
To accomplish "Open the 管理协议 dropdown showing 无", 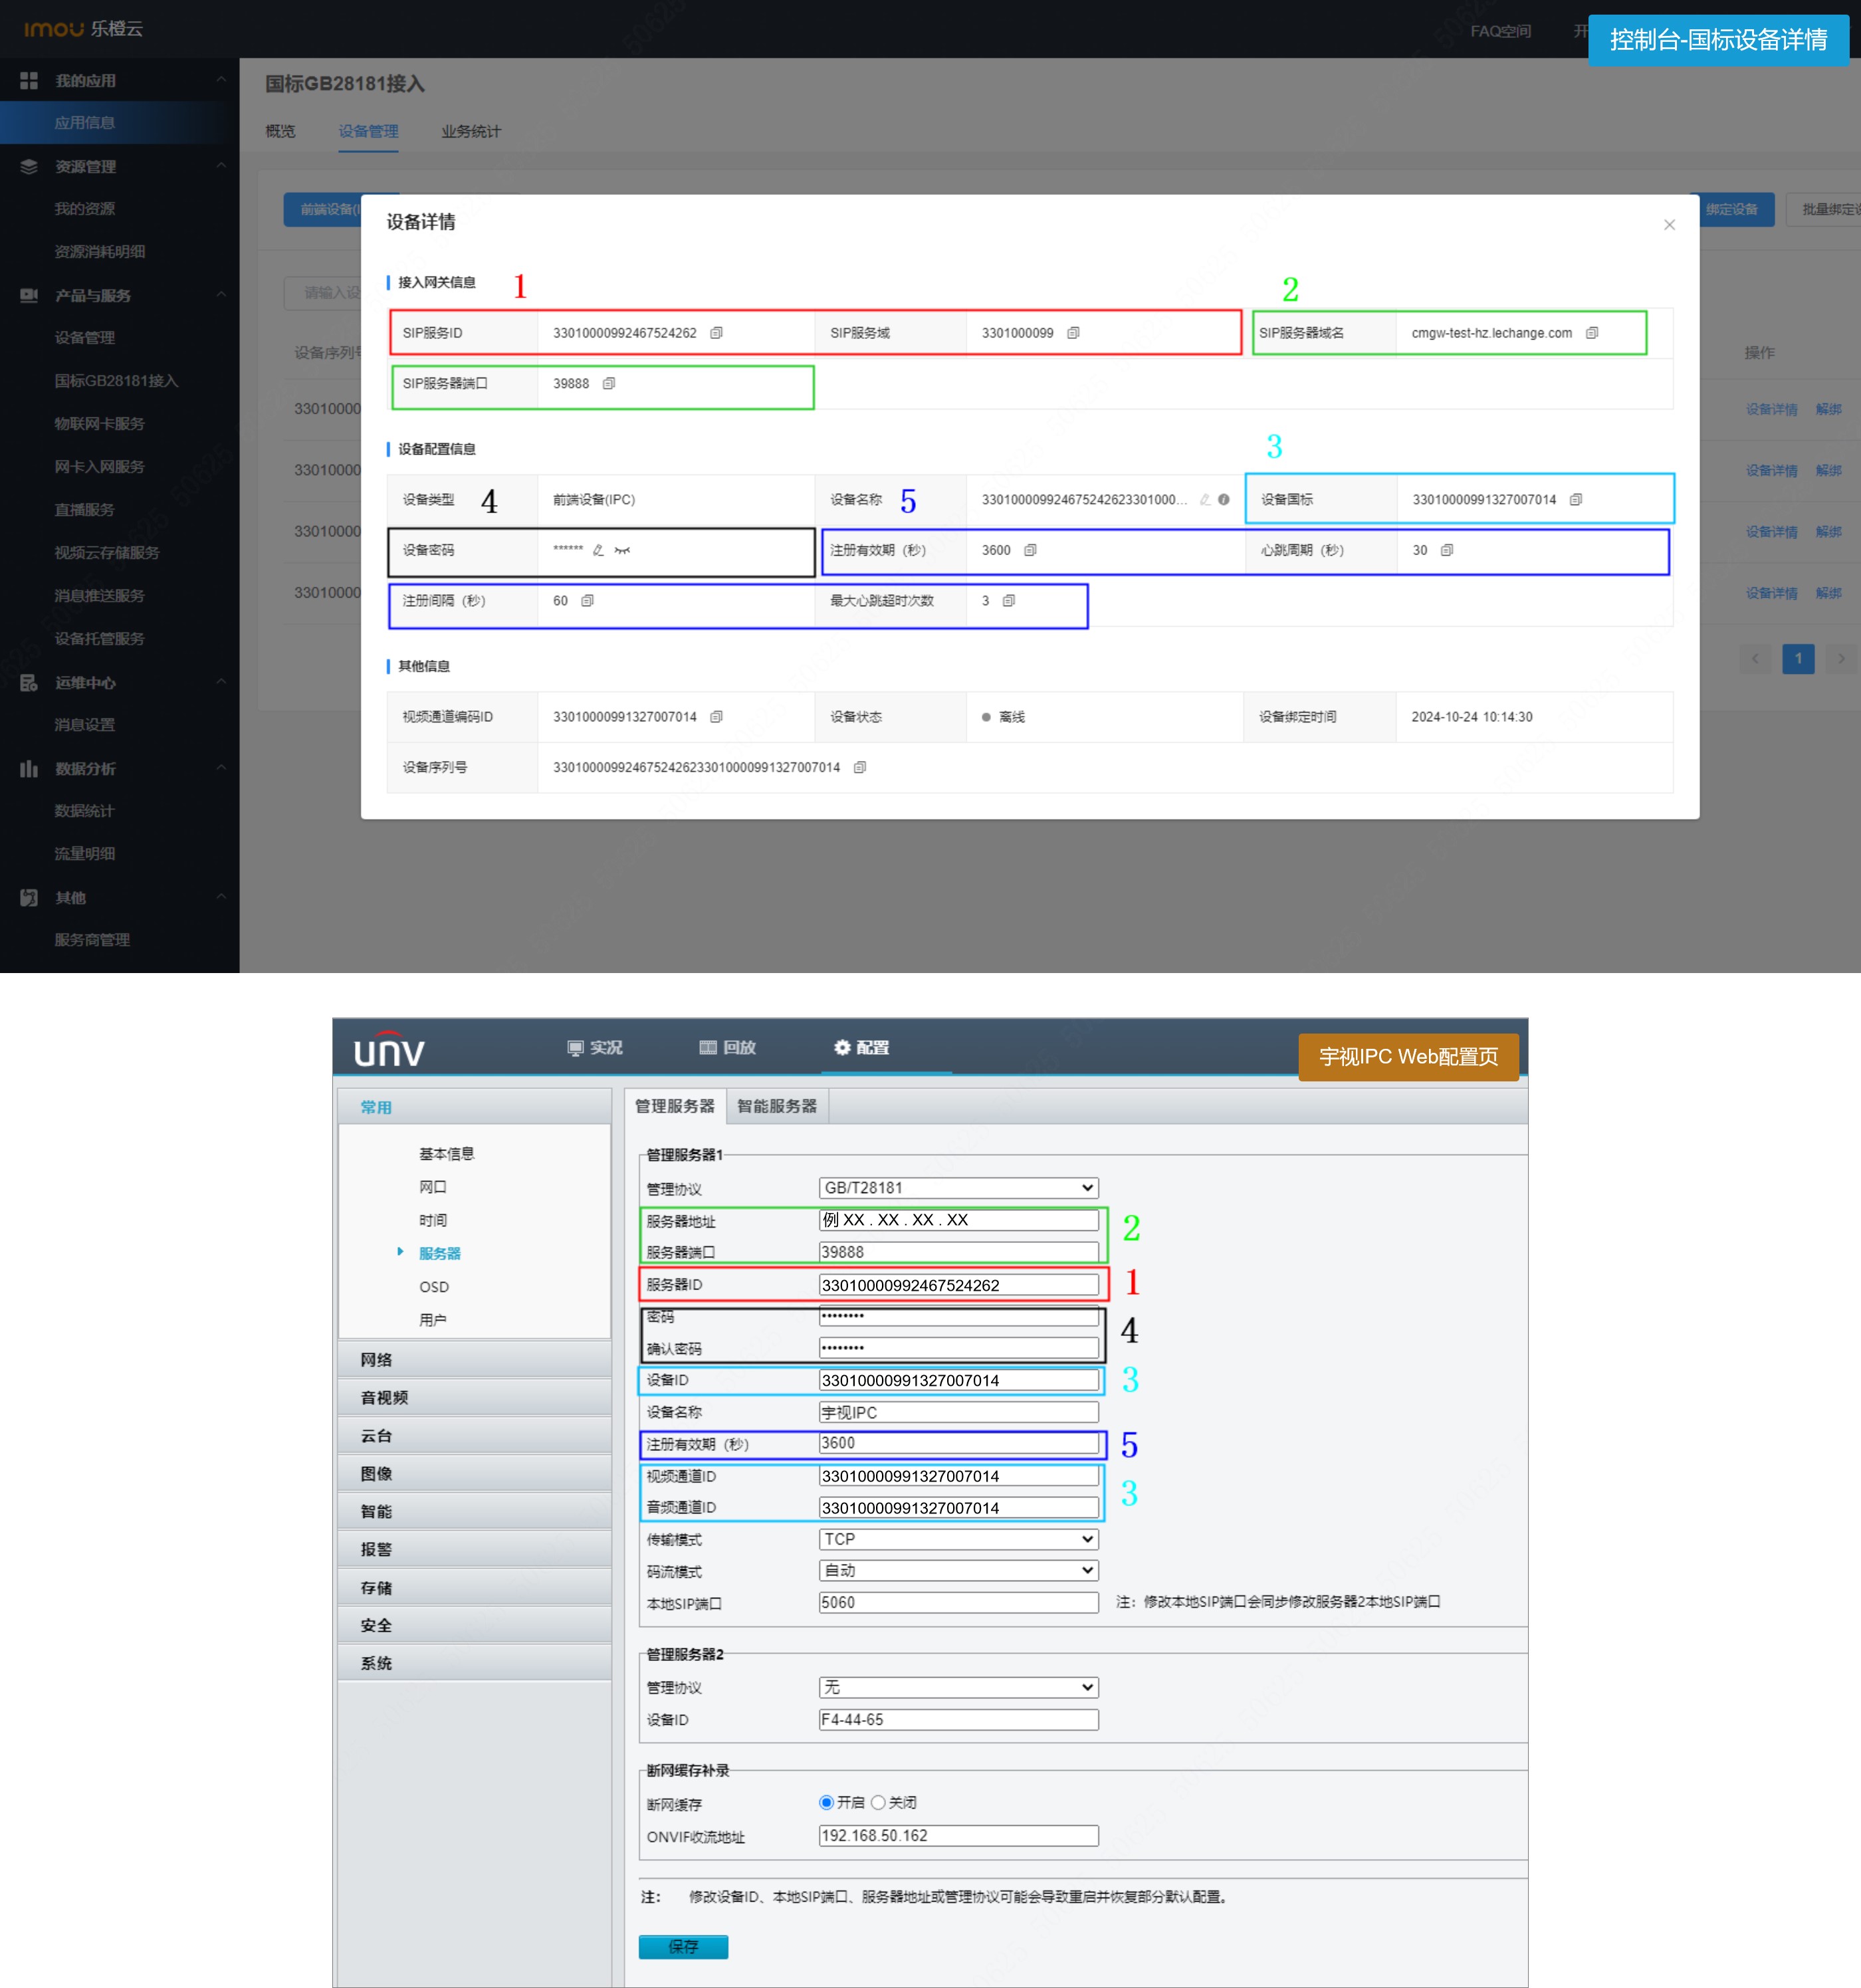I will (x=958, y=1688).
